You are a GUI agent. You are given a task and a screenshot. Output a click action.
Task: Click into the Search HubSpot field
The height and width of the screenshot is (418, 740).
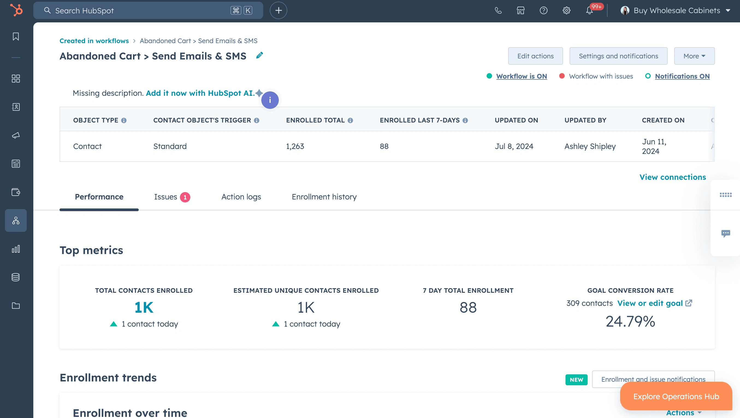pos(148,10)
